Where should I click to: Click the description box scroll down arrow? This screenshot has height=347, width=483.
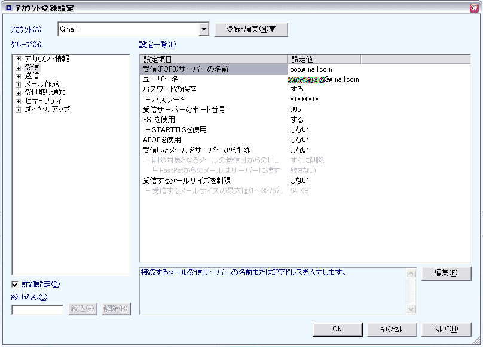pos(411,309)
